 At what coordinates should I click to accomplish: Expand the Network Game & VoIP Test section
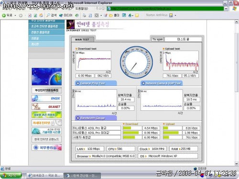tap(162, 84)
